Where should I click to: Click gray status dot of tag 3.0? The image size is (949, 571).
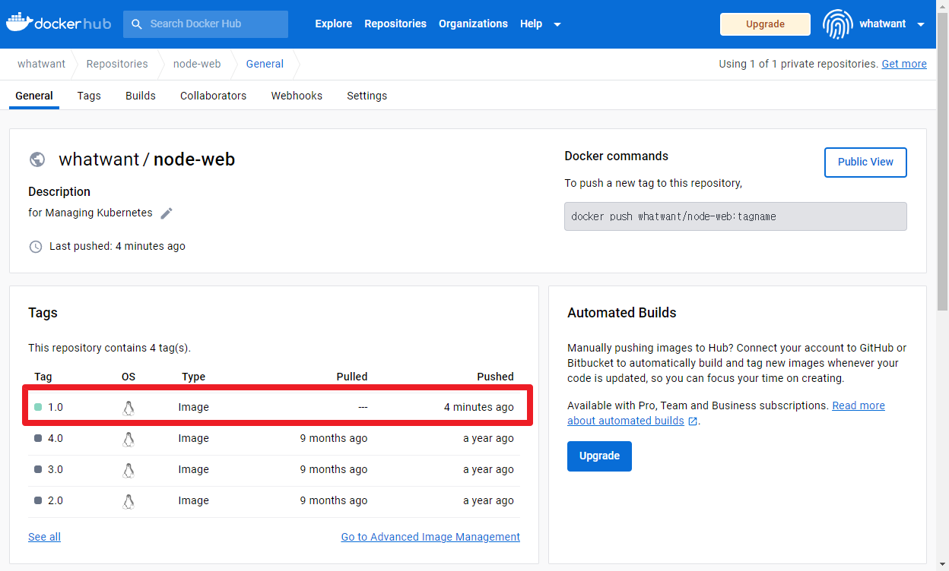click(38, 469)
